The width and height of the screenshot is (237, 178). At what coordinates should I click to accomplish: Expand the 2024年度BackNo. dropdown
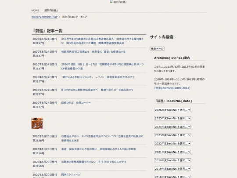tap(172, 127)
